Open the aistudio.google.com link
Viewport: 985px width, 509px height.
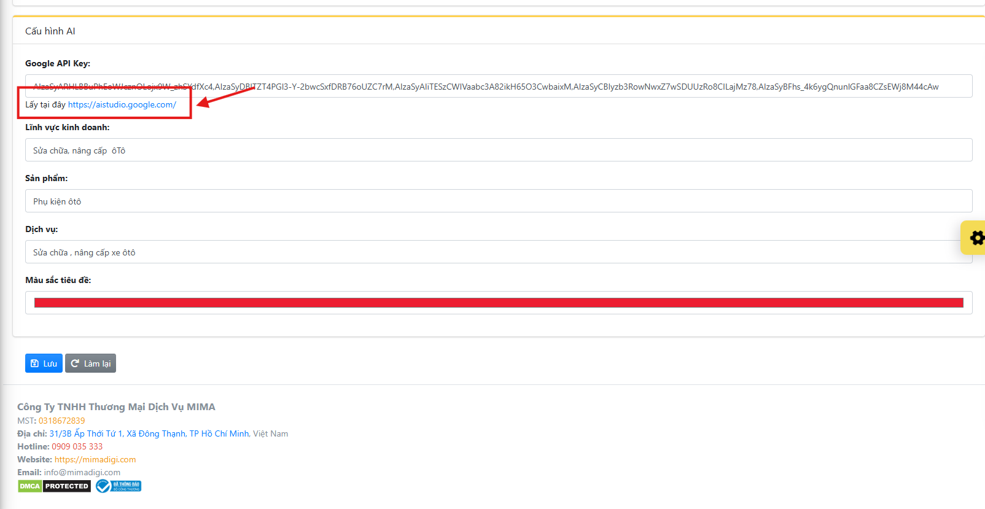pos(122,104)
